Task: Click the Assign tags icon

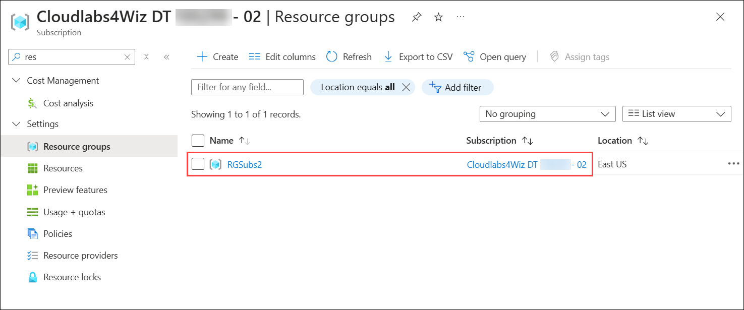Action: [554, 56]
